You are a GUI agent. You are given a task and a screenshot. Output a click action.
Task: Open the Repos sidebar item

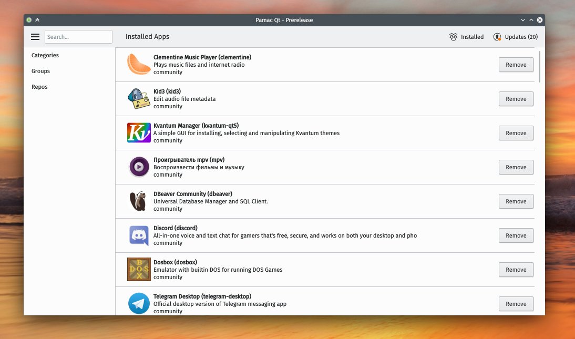[x=39, y=87]
